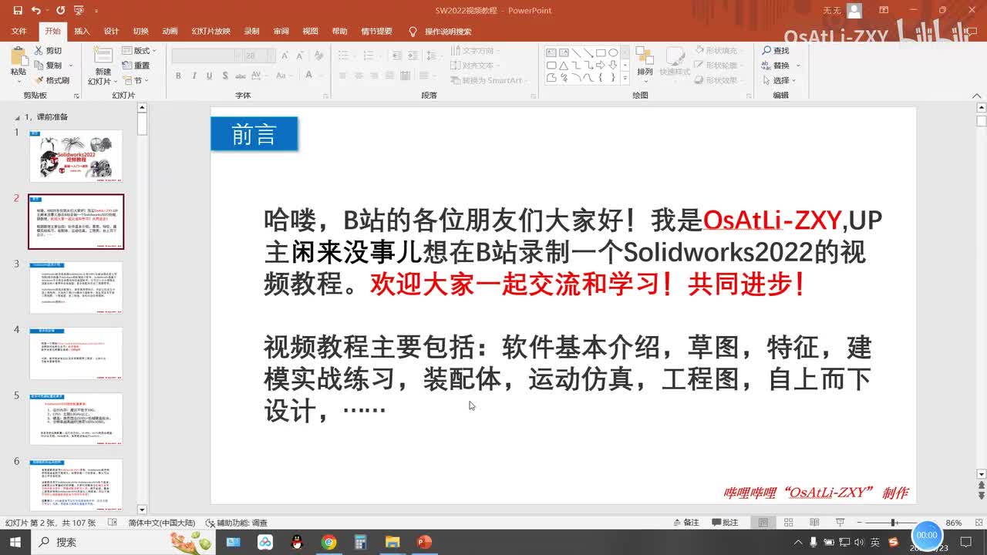The image size is (987, 555).
Task: Switch to the 设计 Design tab
Action: (111, 32)
